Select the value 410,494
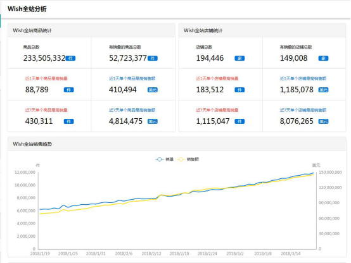The width and height of the screenshot is (351, 263). tap(123, 90)
